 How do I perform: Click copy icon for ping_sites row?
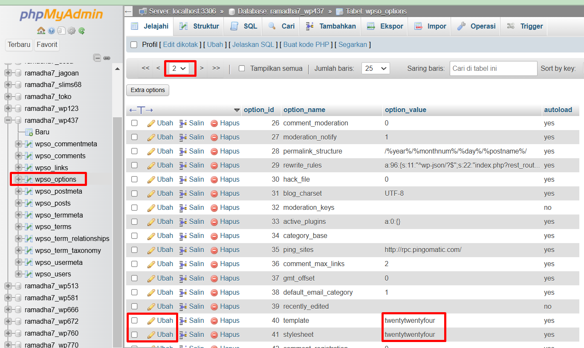coord(183,250)
